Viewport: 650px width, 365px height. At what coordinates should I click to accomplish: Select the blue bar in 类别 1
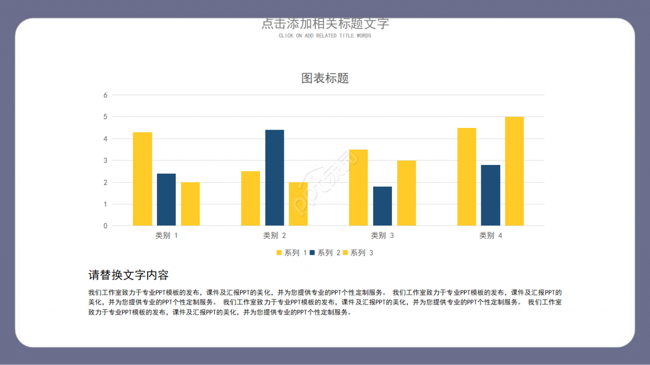[x=167, y=200]
